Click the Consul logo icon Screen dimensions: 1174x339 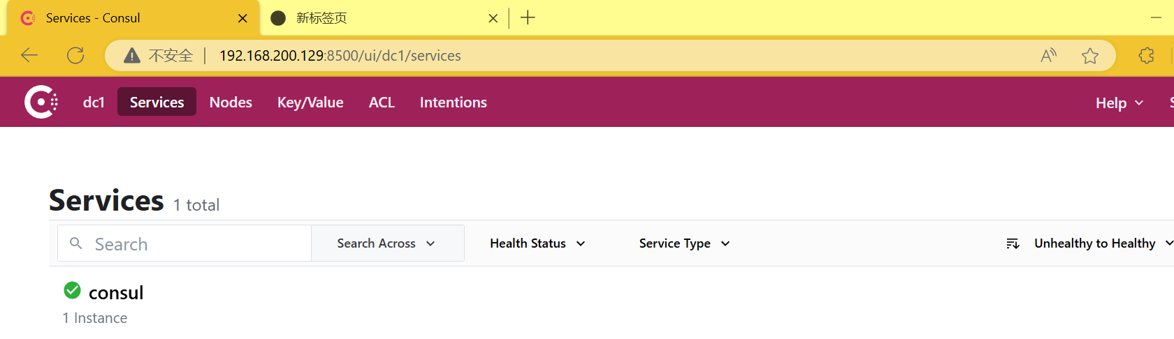41,102
